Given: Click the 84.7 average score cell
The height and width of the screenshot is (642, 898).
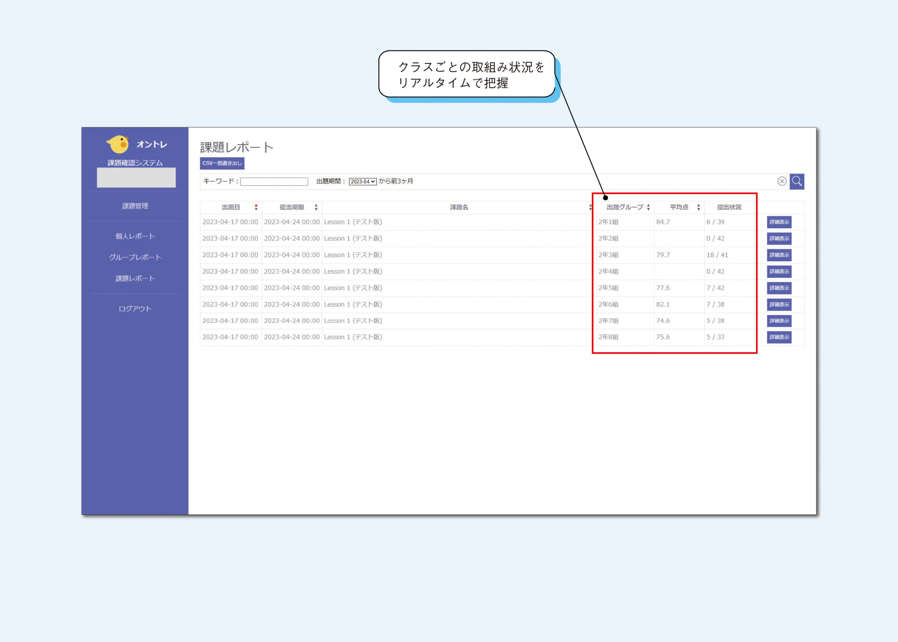Looking at the screenshot, I should [x=679, y=222].
